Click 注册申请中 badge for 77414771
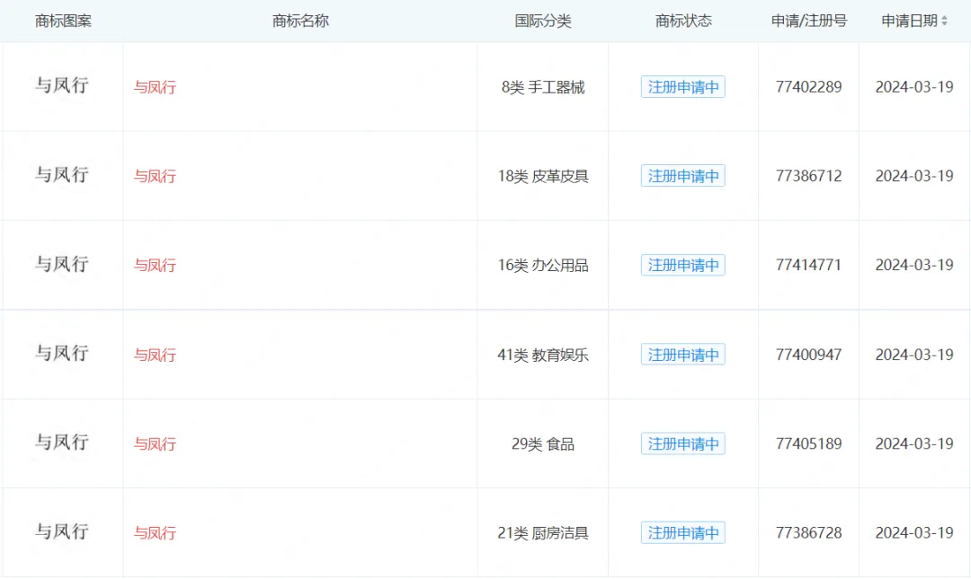Screen dimensions: 971x579 click(x=683, y=266)
